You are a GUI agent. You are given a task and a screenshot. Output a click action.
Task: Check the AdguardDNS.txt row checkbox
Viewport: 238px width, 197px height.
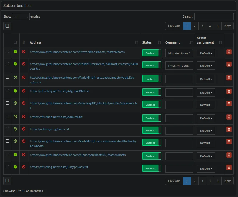pyautogui.click(x=7, y=91)
